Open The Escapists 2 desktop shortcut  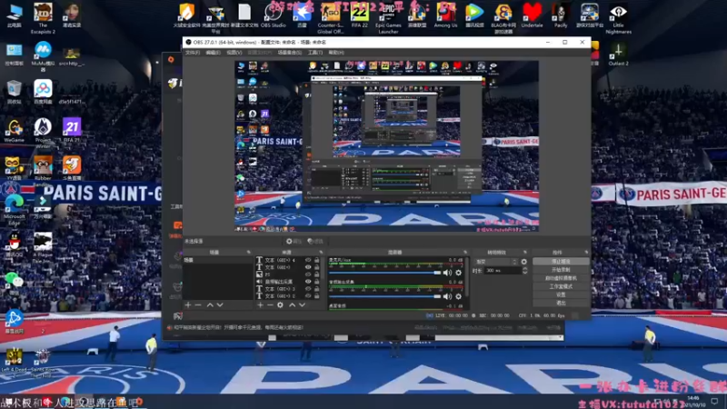[x=43, y=18]
